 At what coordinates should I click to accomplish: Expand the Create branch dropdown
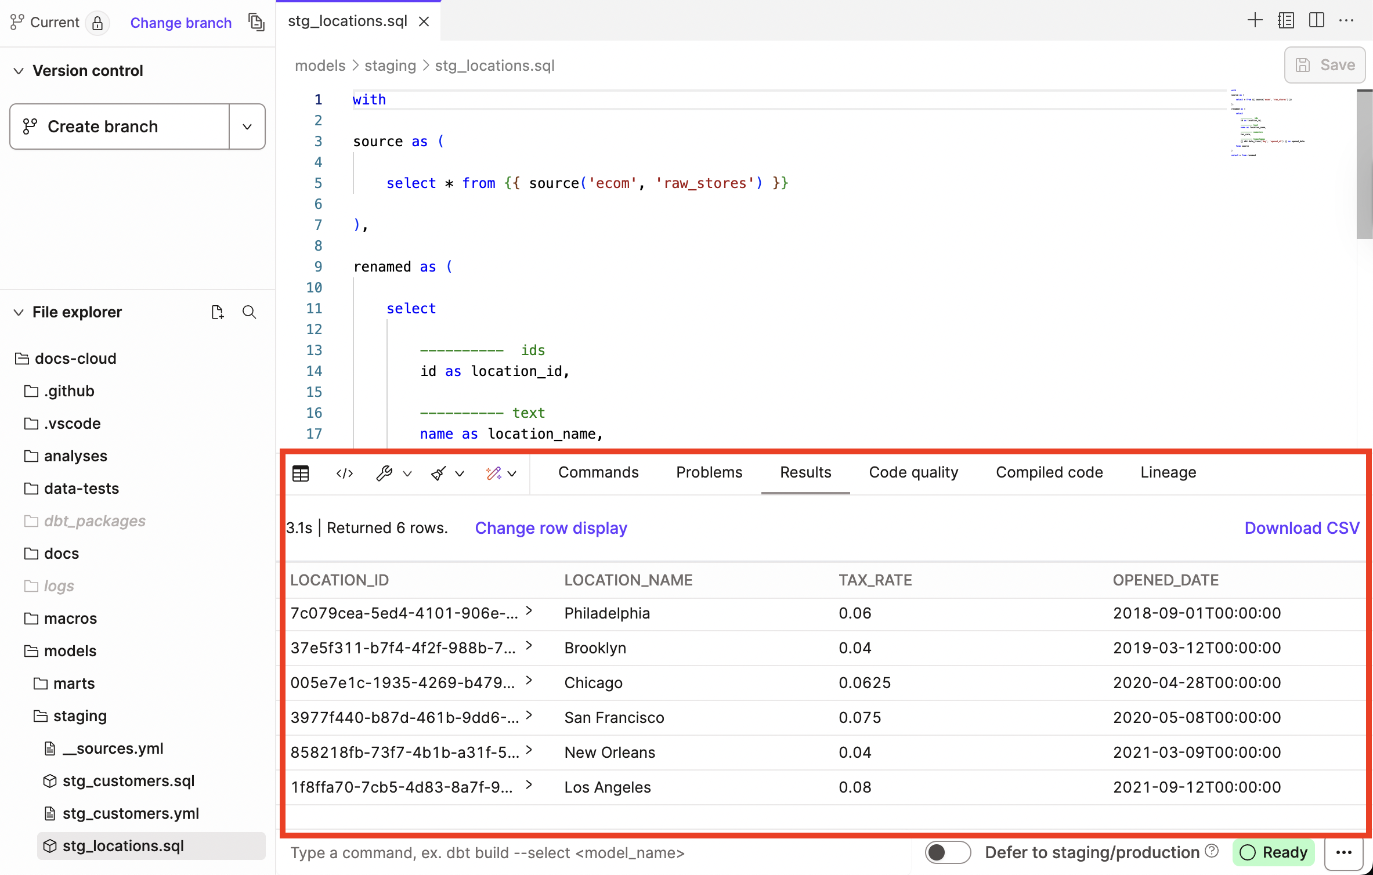[247, 126]
